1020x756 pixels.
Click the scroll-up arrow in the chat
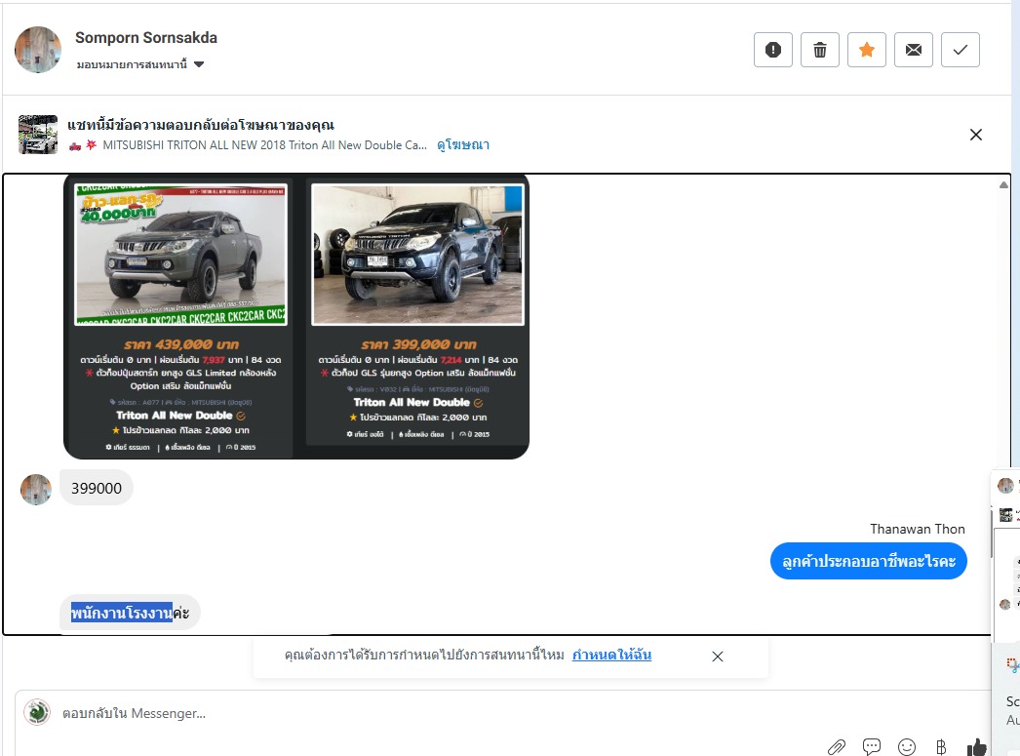[1004, 183]
